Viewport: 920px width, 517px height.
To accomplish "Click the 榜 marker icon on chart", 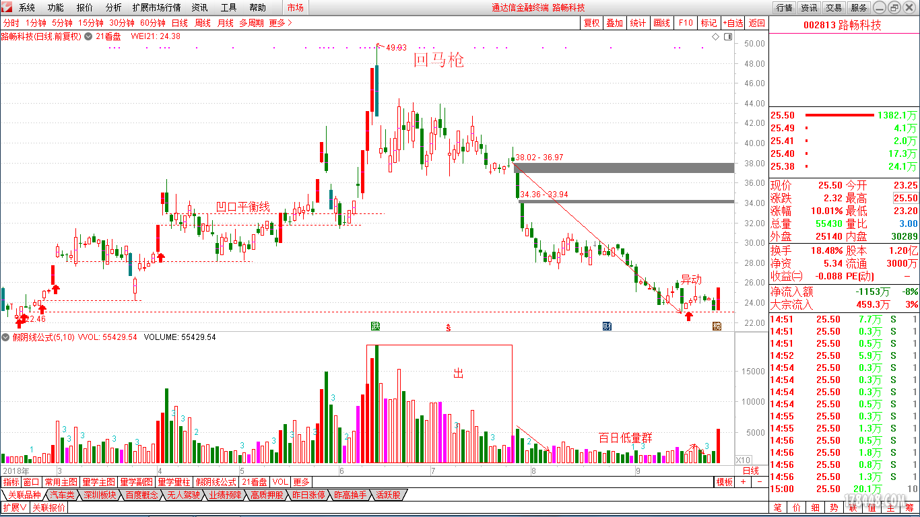I will point(717,326).
